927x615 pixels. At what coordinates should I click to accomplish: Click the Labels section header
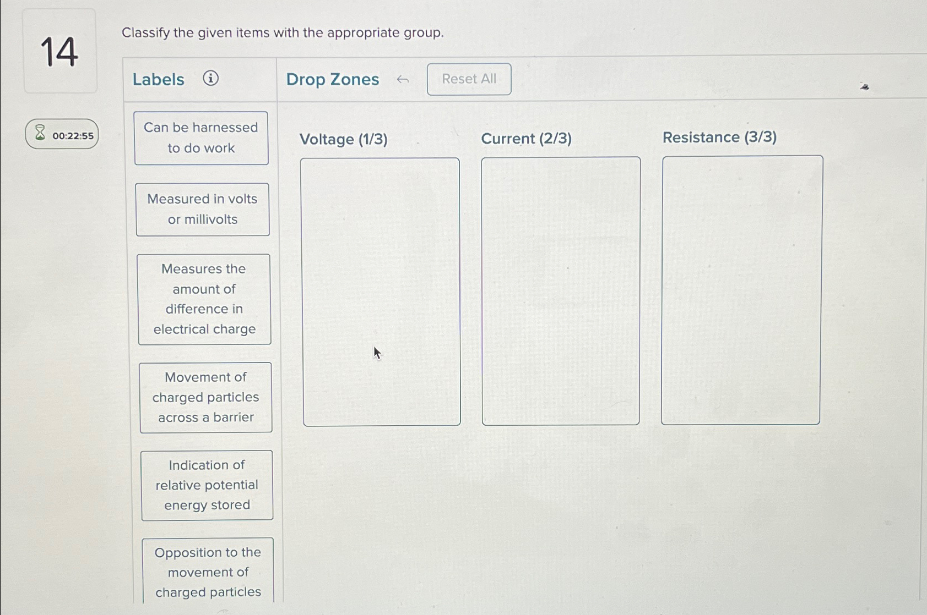(158, 79)
